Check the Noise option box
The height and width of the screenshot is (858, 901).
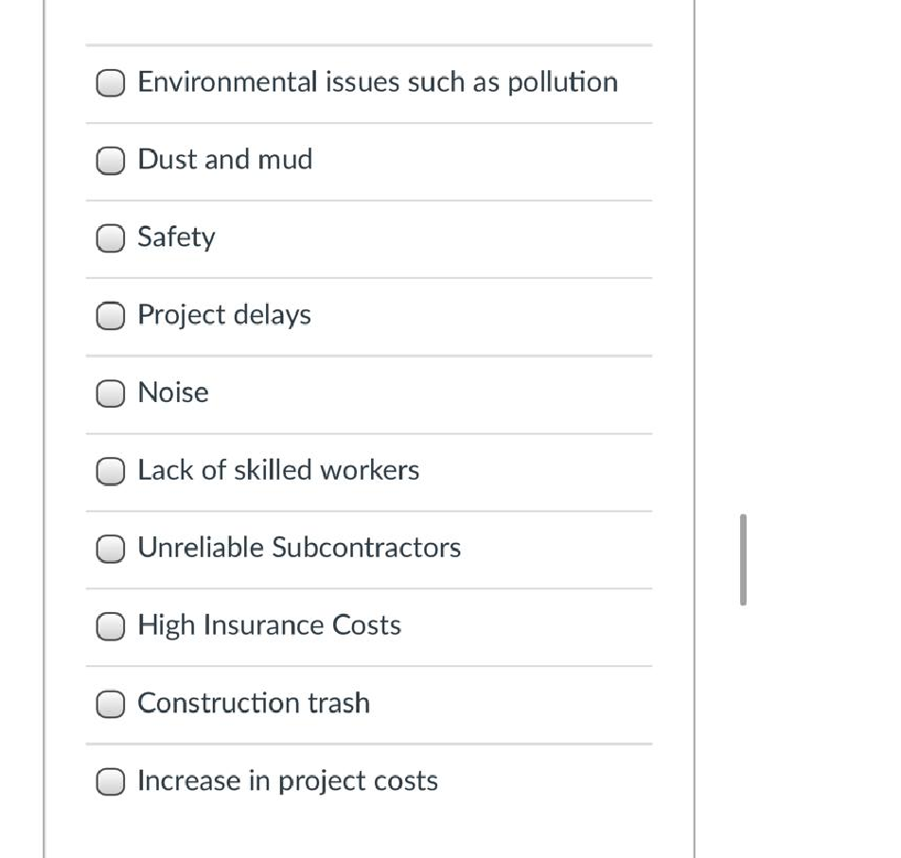click(111, 394)
